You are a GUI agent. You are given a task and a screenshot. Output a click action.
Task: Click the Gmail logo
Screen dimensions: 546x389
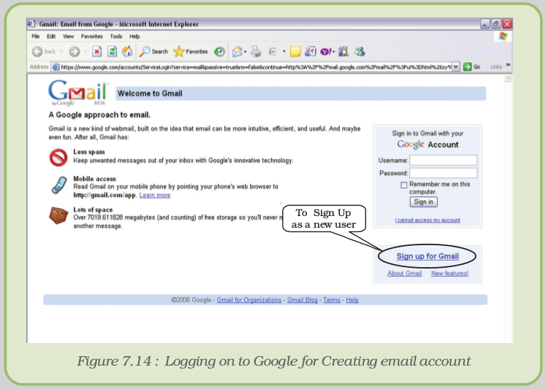[78, 93]
